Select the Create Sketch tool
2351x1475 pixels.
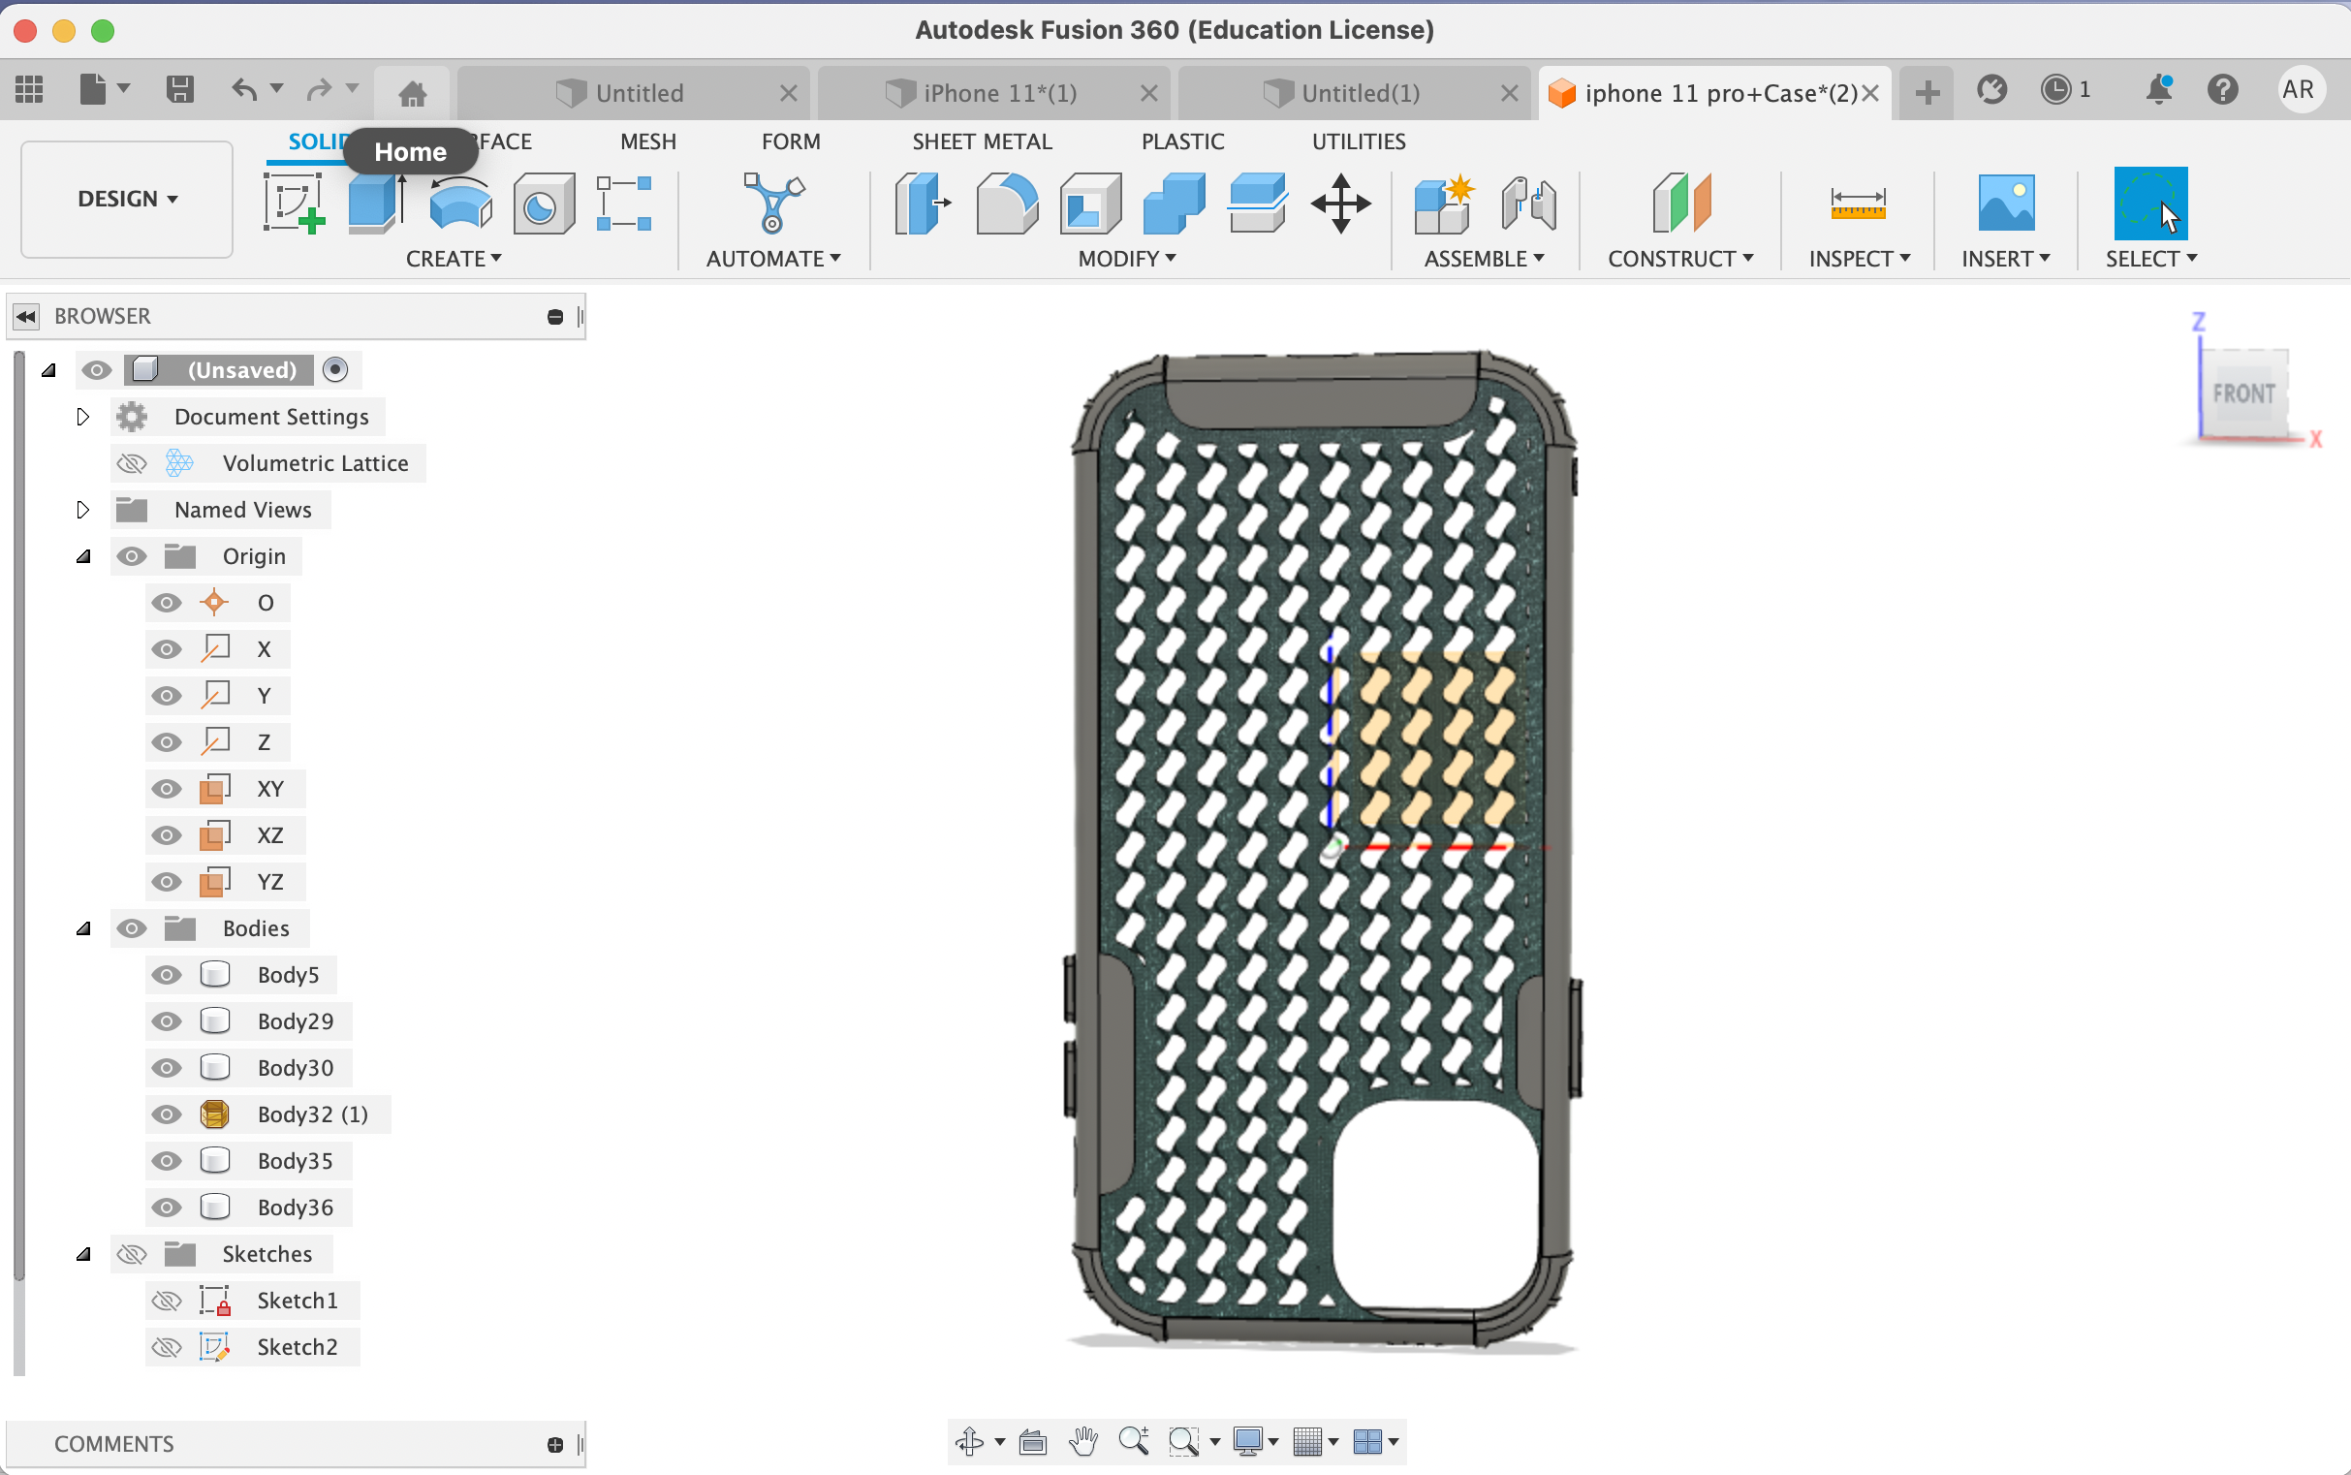pyautogui.click(x=294, y=203)
